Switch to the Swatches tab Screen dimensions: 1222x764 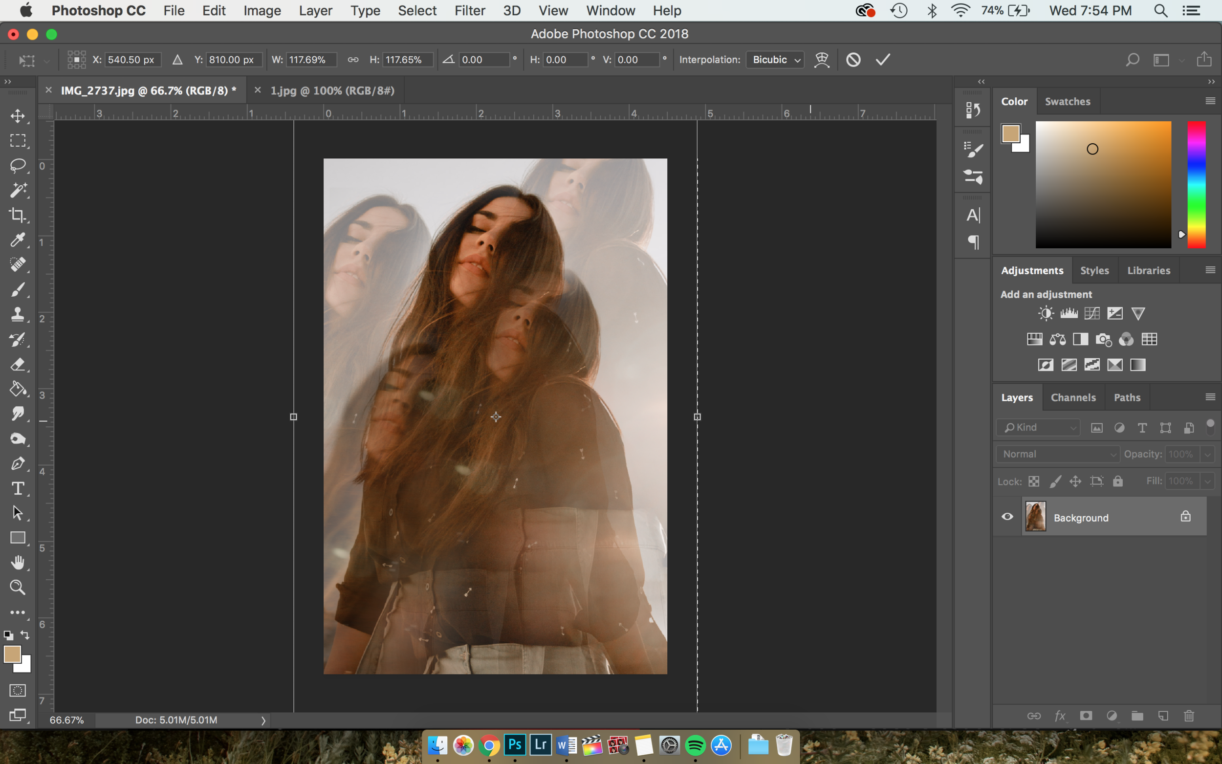coord(1067,101)
